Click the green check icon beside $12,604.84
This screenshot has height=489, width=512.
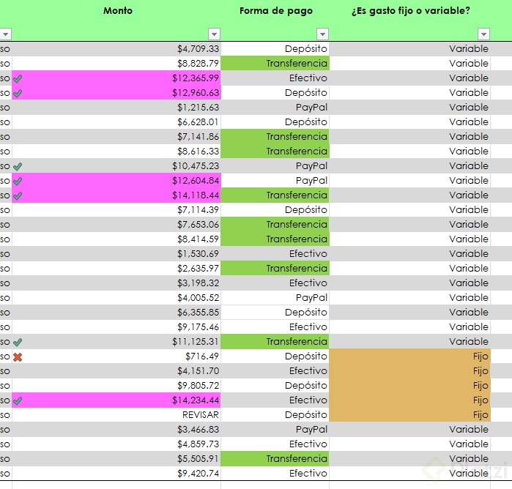pos(18,181)
